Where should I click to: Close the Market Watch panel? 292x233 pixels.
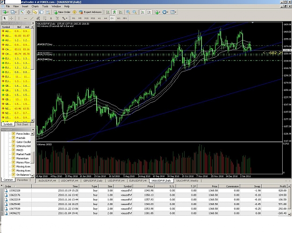33,23
